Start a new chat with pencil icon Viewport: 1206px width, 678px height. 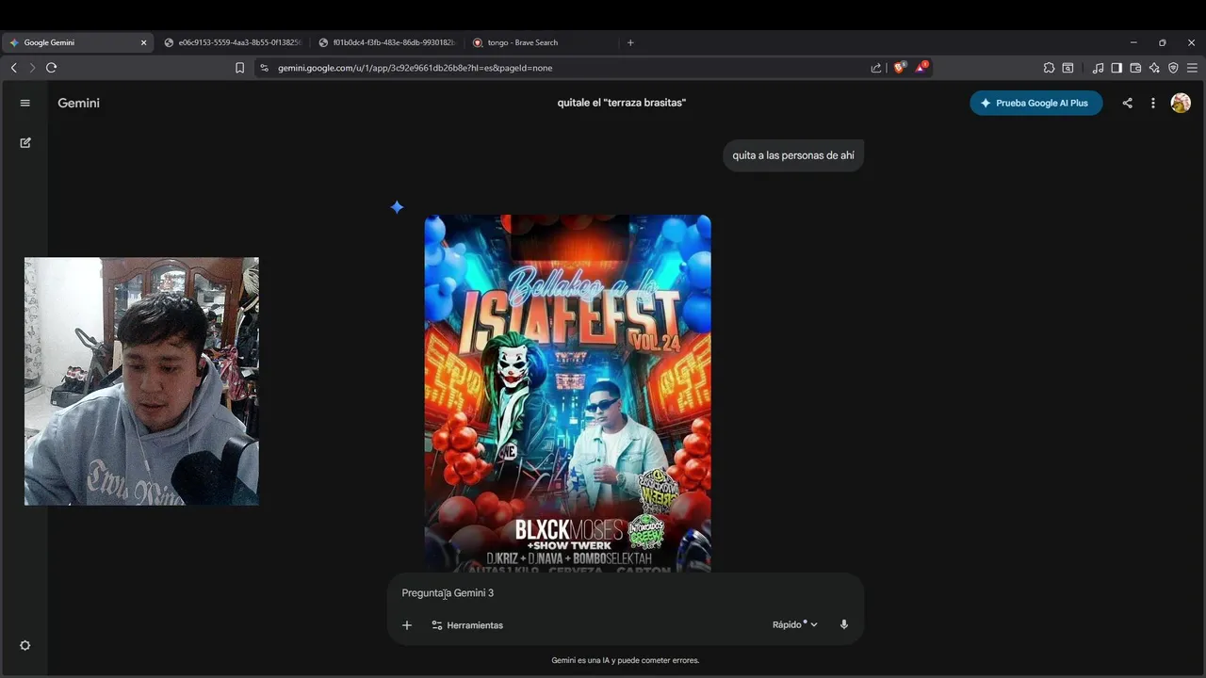click(25, 142)
